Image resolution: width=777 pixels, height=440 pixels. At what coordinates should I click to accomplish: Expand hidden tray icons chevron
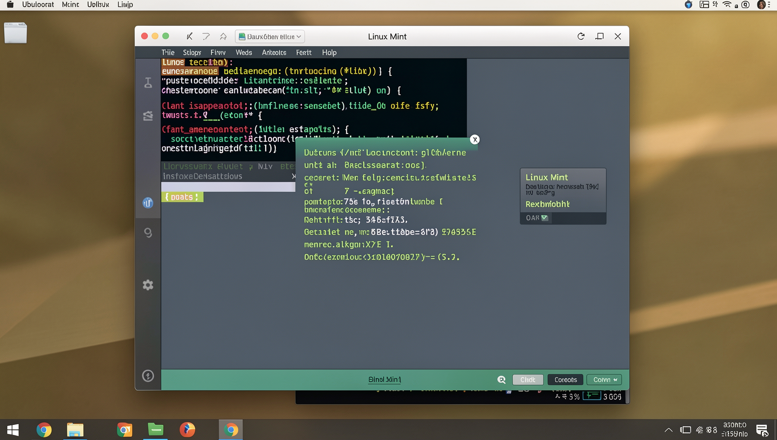669,430
